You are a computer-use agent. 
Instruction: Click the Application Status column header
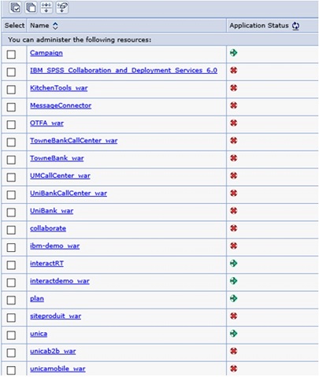pos(259,25)
